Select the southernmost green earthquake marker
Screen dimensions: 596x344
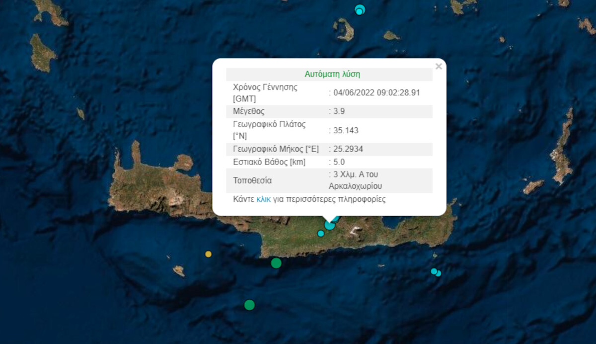click(x=249, y=305)
